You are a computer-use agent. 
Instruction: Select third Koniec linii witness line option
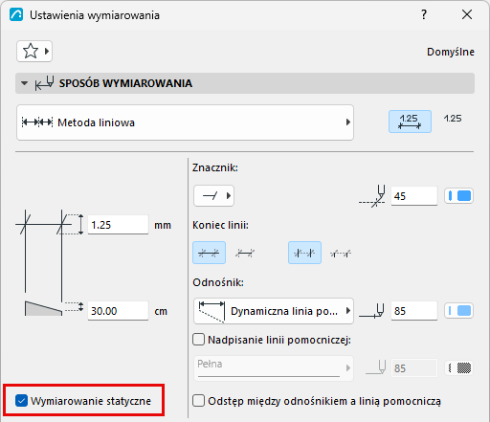[x=304, y=253]
